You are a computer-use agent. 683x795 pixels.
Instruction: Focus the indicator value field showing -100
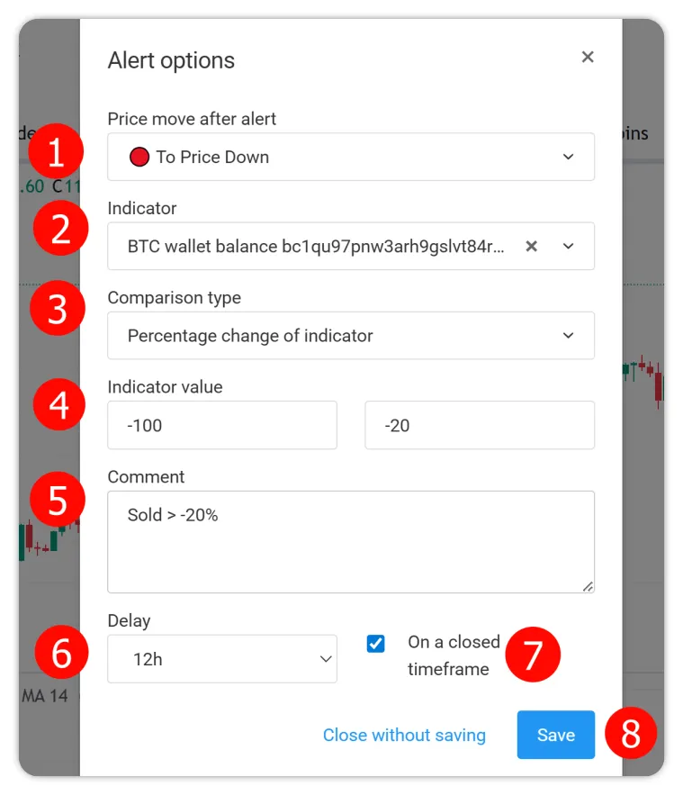pyautogui.click(x=221, y=425)
